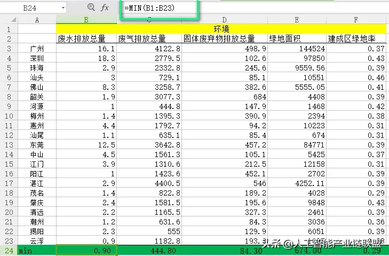
Task: Select cell with value 444.80 in min row
Action: [x=149, y=250]
